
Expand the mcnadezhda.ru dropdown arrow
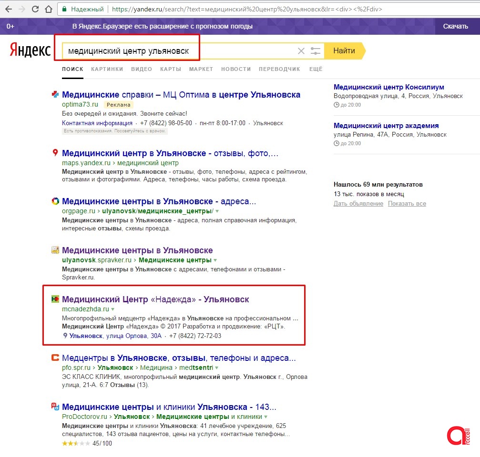point(112,309)
